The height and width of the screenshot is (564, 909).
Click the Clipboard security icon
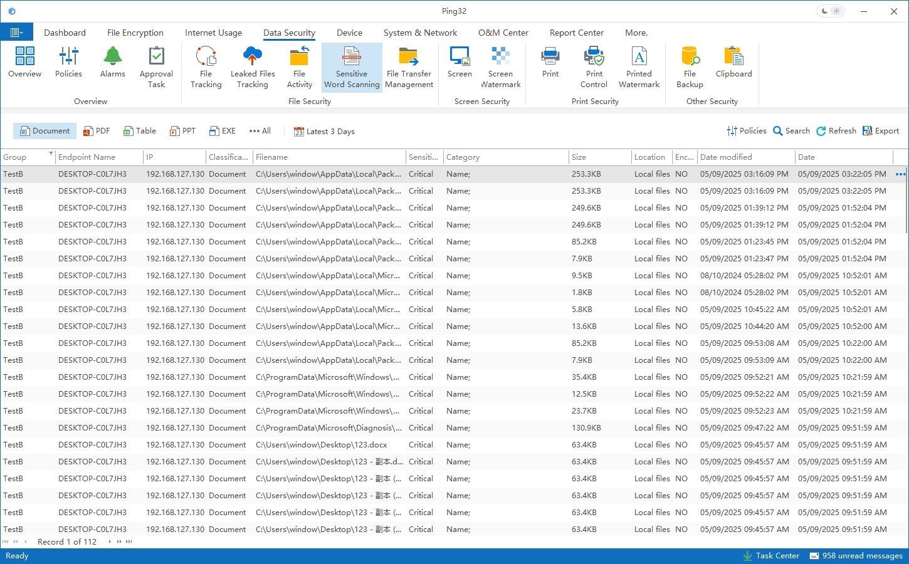point(733,63)
